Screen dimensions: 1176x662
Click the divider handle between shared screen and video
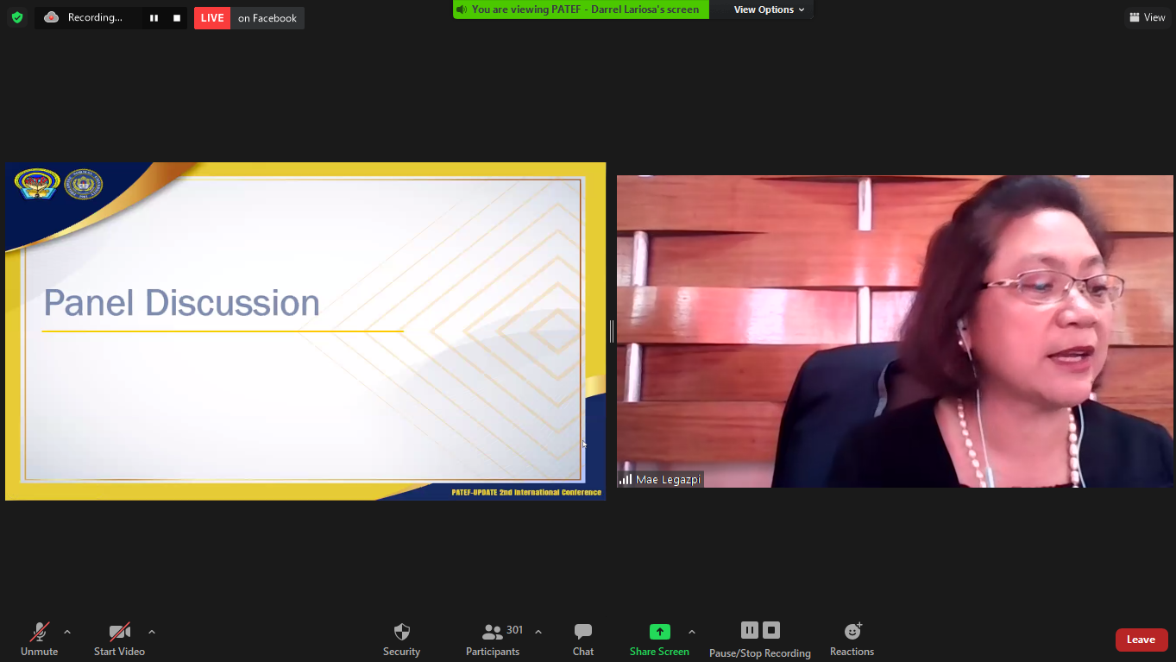tap(612, 331)
